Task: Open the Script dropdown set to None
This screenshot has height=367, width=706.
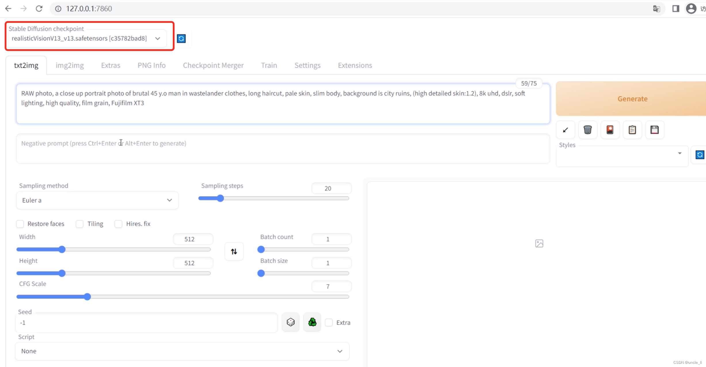Action: (182, 351)
